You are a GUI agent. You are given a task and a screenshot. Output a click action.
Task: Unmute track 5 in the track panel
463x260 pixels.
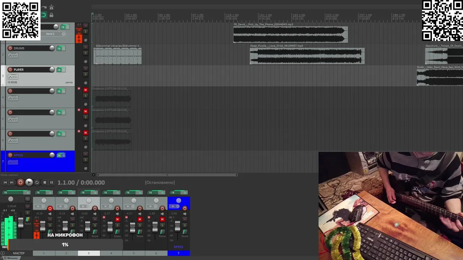coord(86,111)
